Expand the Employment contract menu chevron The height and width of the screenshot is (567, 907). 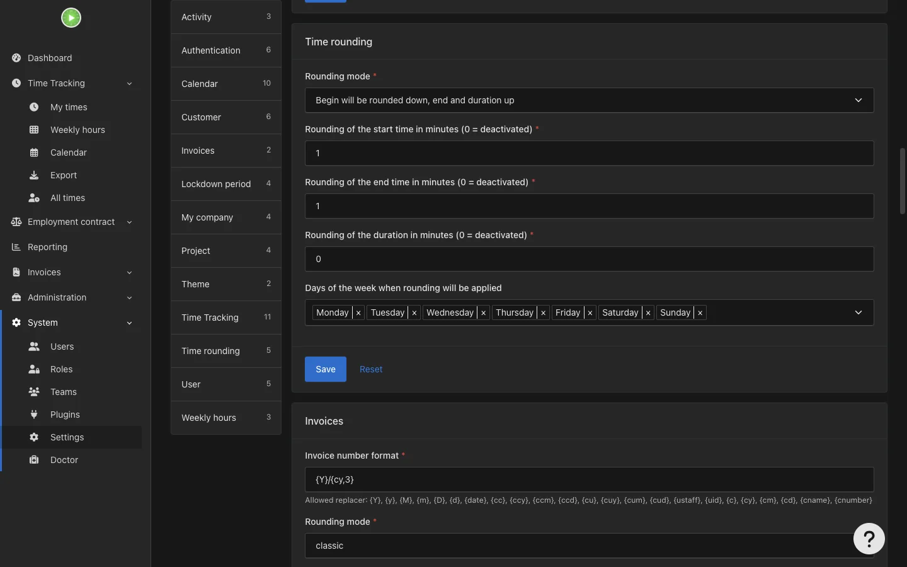tap(129, 222)
